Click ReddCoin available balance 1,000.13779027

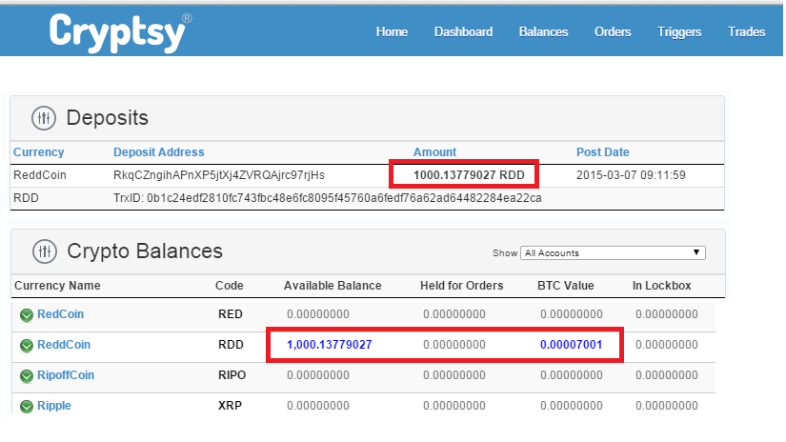pos(330,345)
